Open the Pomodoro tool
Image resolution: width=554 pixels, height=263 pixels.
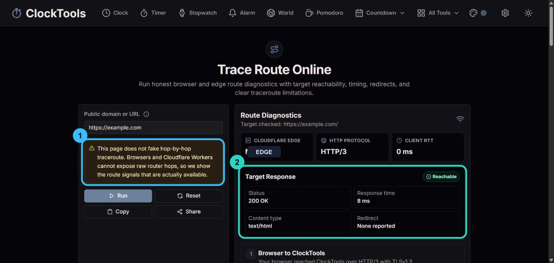click(x=324, y=13)
